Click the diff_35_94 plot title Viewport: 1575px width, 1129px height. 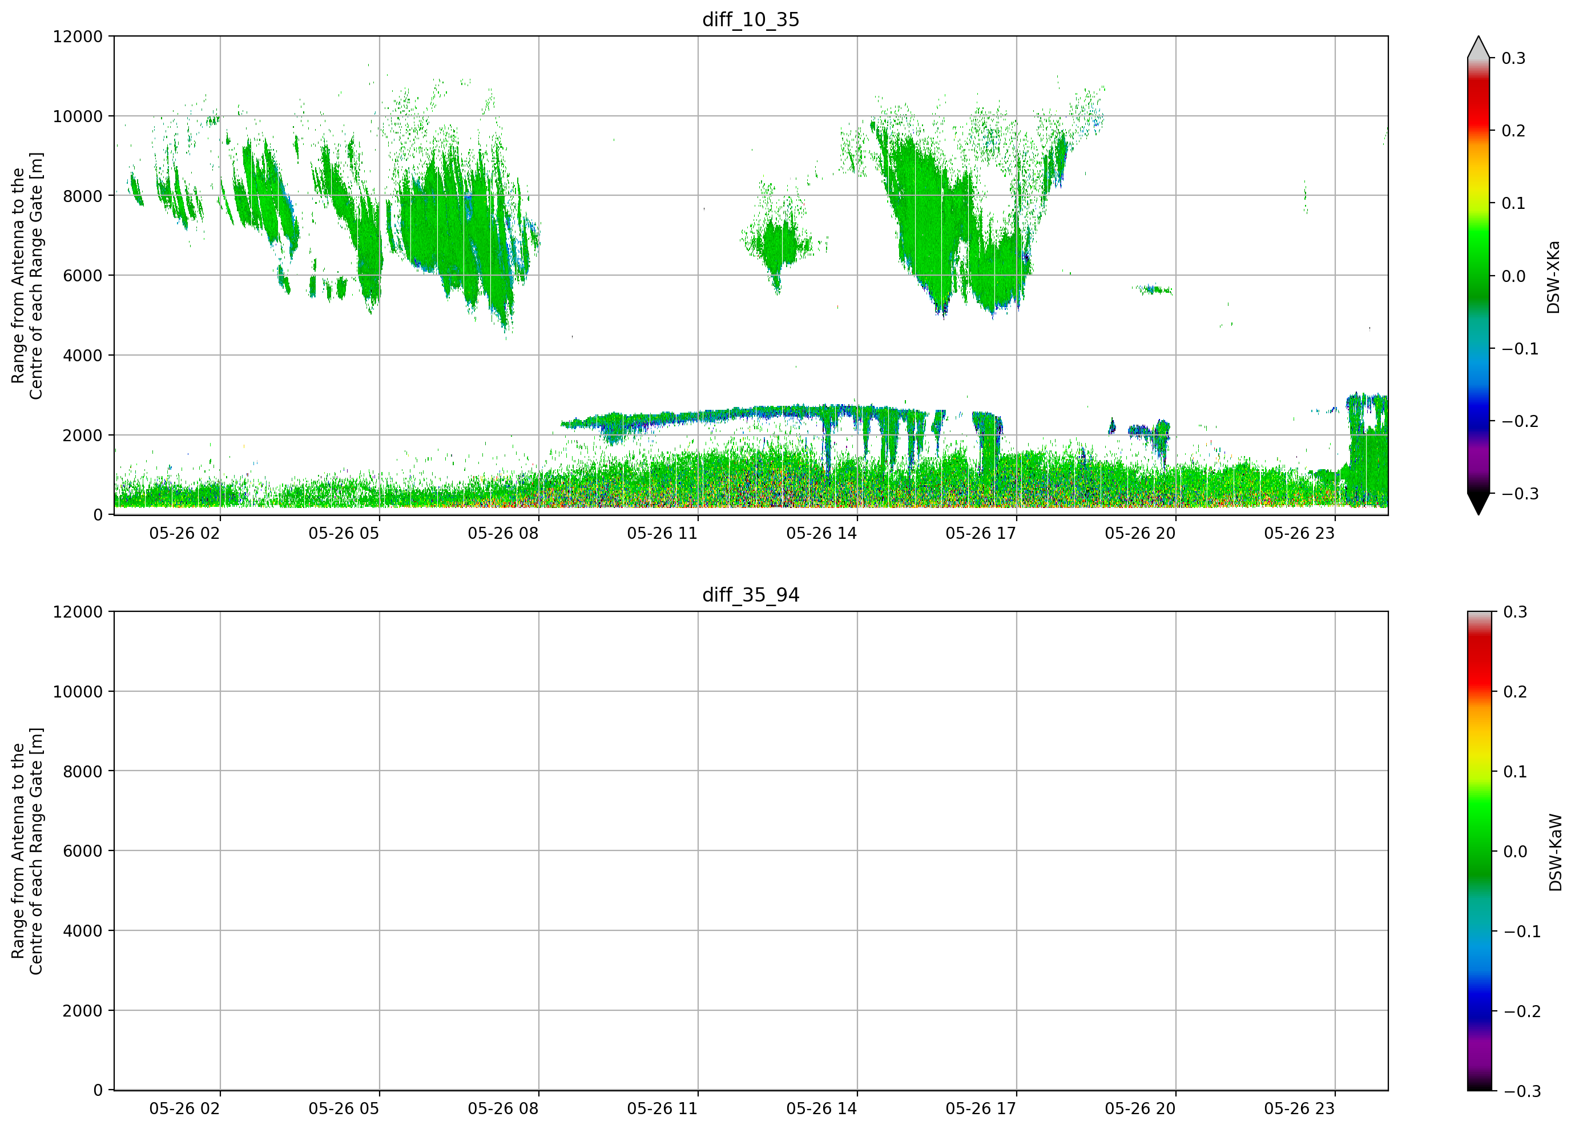coord(751,595)
